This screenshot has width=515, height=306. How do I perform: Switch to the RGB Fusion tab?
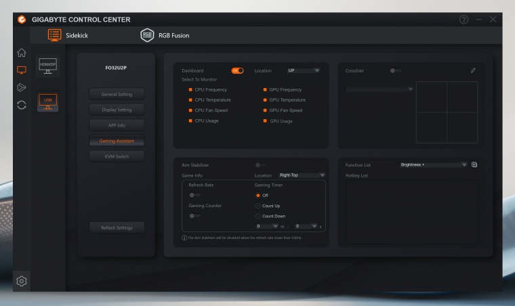pos(165,35)
